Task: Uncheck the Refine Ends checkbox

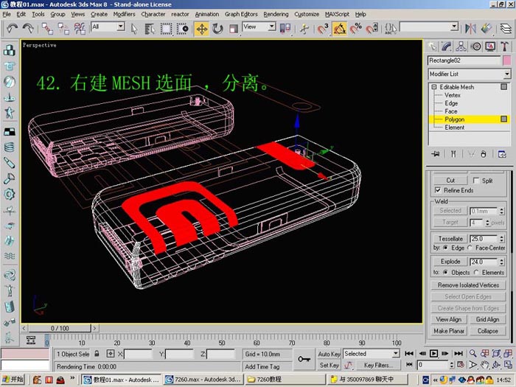Action: pyautogui.click(x=438, y=190)
